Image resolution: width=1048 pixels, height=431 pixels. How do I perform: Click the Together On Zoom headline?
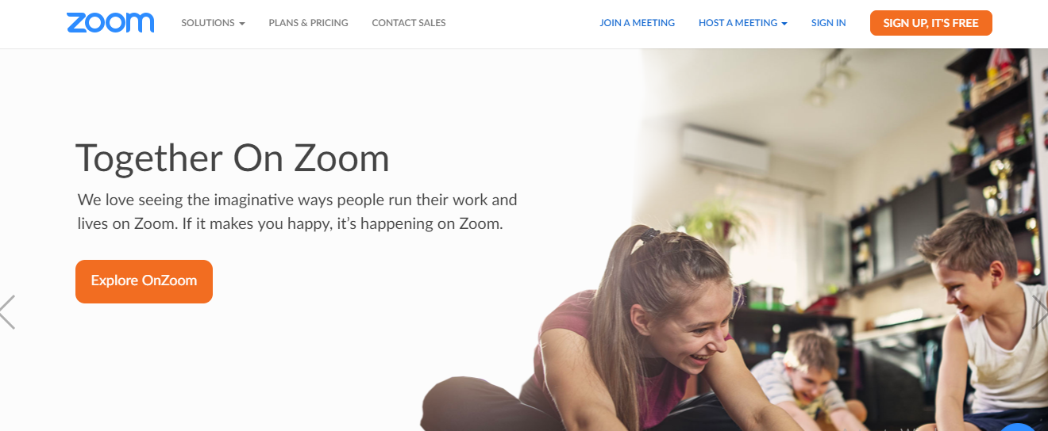pyautogui.click(x=233, y=158)
